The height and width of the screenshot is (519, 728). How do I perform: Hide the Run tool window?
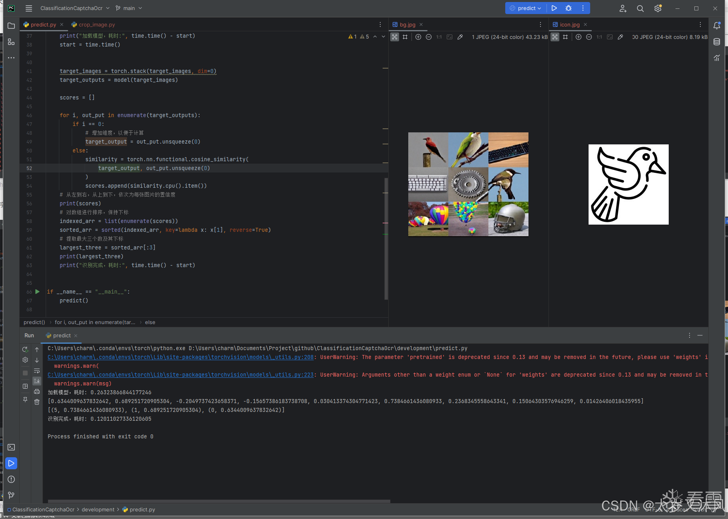pyautogui.click(x=700, y=335)
